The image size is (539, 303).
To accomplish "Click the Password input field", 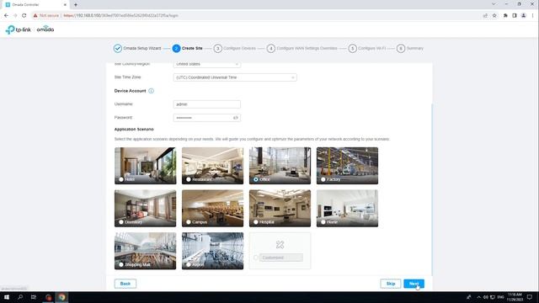I will click(207, 118).
